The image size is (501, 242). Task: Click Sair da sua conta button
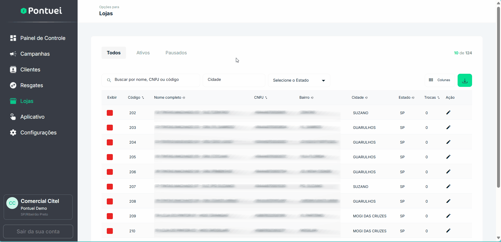coord(38,232)
